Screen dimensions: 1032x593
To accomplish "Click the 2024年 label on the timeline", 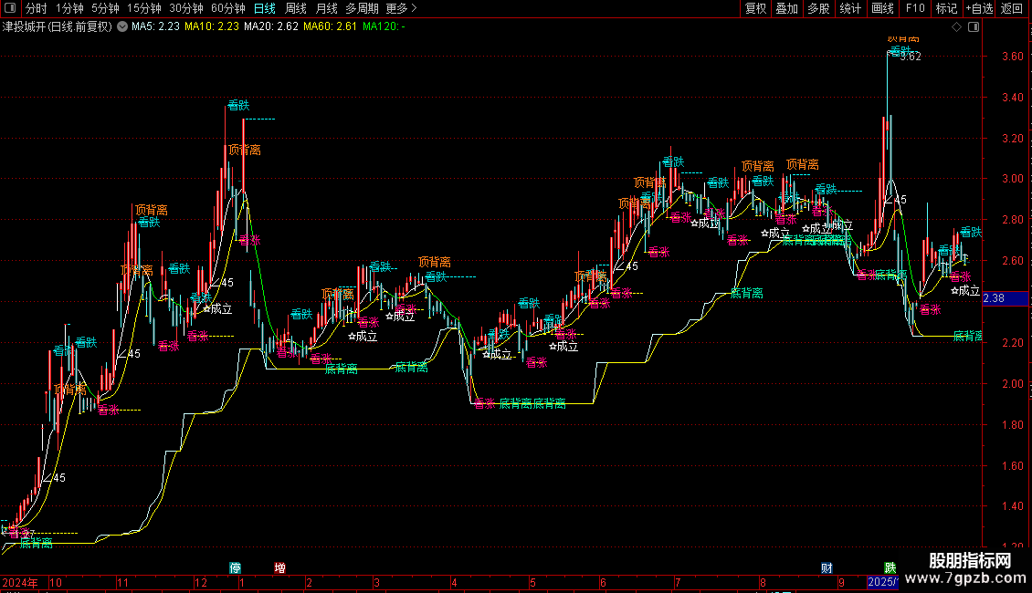I will click(x=20, y=582).
